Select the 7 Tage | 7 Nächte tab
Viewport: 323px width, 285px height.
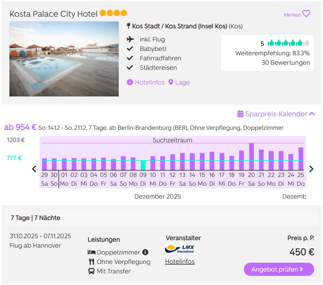36,218
